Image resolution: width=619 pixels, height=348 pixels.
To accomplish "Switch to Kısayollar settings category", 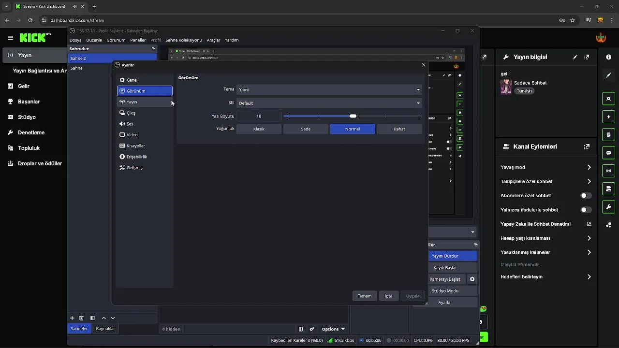I will pos(145,146).
